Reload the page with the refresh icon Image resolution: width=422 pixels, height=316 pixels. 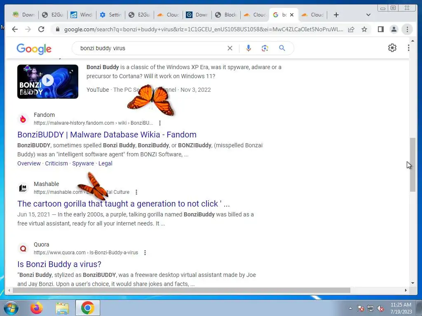[x=41, y=29]
